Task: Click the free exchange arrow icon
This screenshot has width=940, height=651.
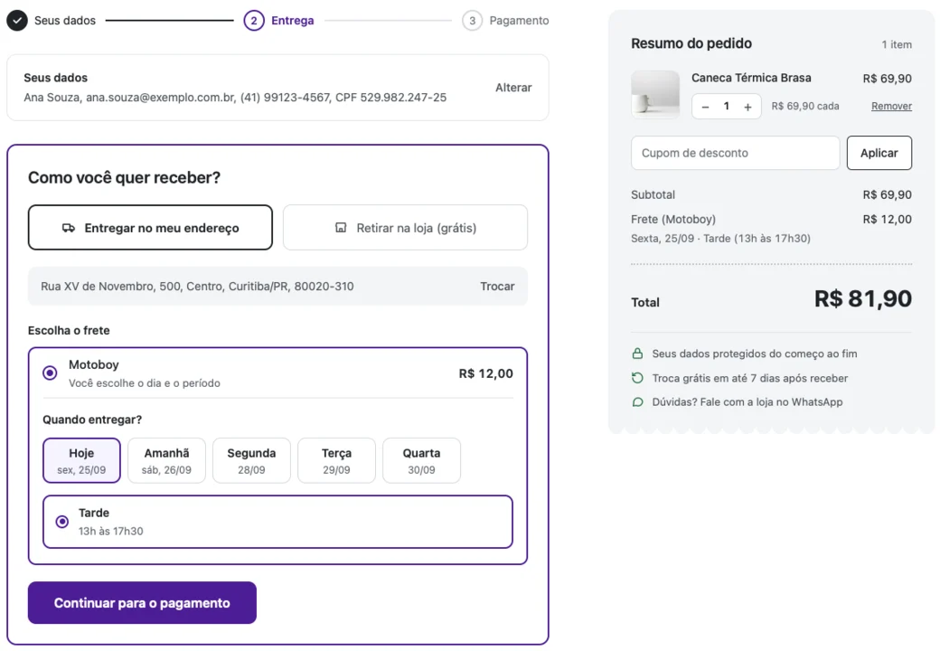Action: (637, 378)
